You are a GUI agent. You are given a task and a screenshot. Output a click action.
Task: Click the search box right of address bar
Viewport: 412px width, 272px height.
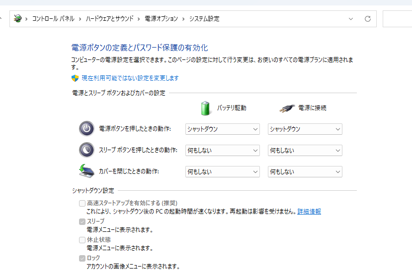[x=397, y=19]
